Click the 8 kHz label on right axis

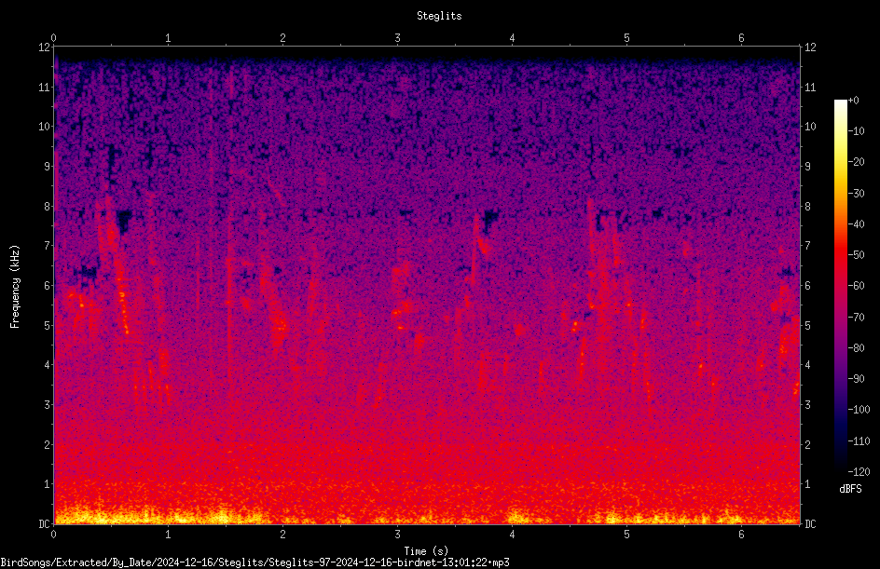807,207
